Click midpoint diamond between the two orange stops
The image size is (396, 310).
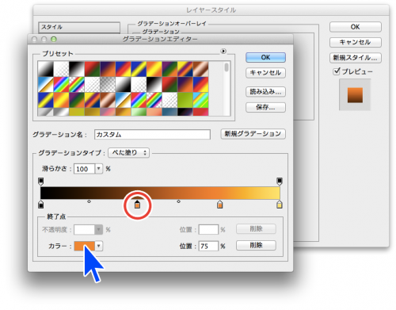pyautogui.click(x=178, y=201)
